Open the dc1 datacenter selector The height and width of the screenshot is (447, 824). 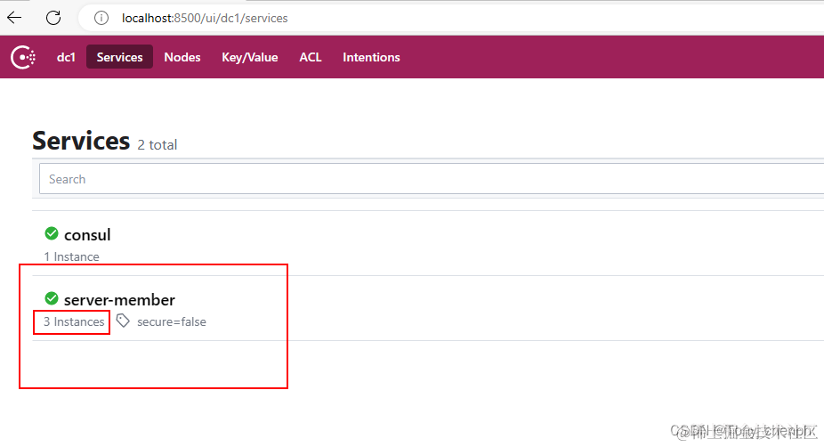[x=66, y=57]
